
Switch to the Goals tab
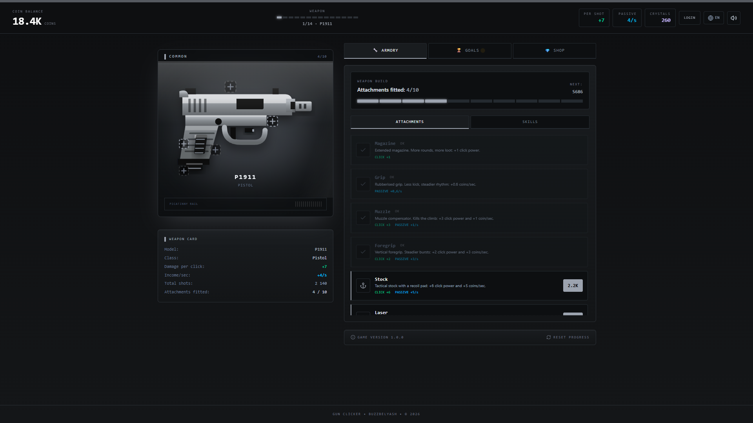click(470, 51)
